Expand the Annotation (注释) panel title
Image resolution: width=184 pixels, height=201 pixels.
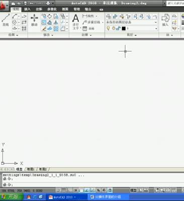point(86,35)
